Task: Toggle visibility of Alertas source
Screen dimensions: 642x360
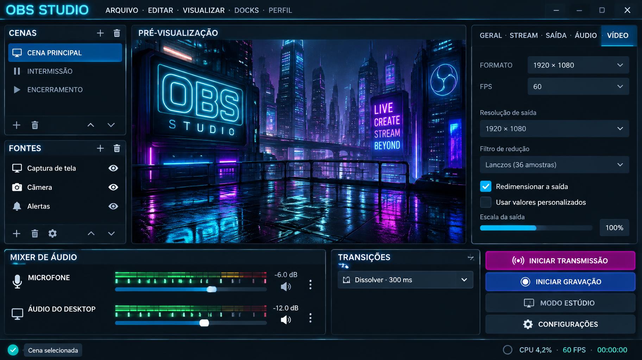Action: (113, 206)
